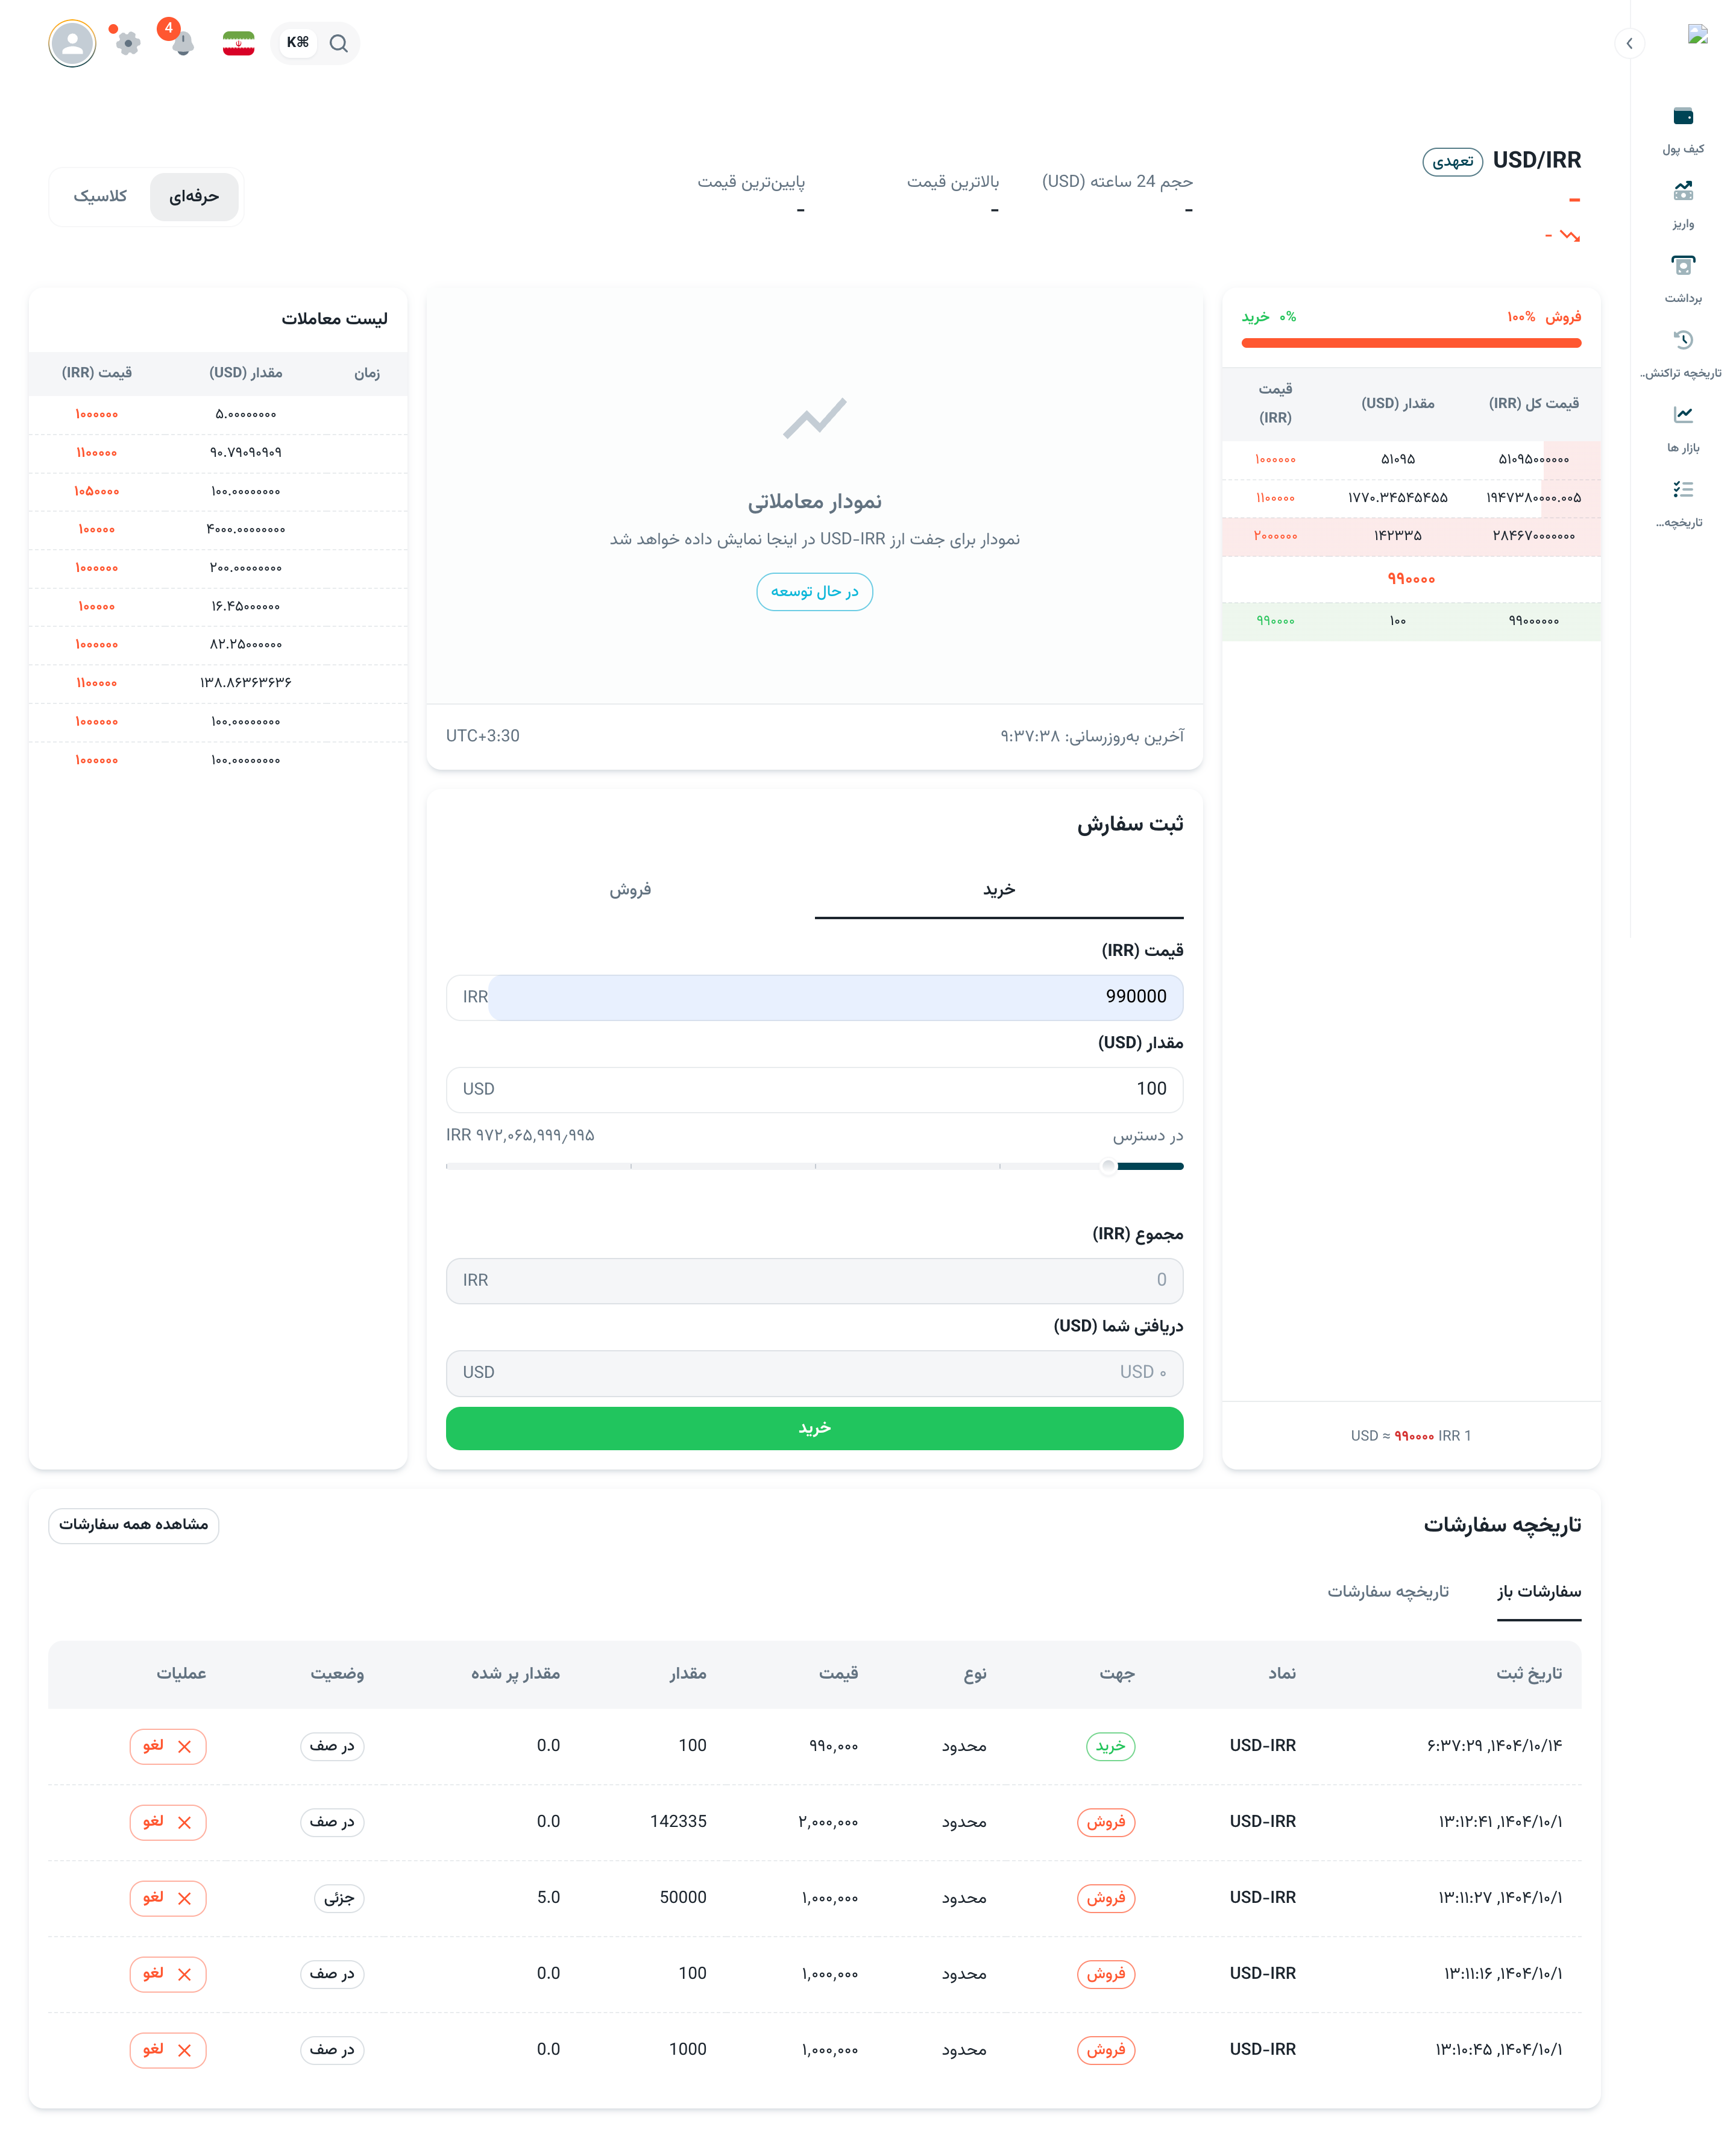Screen dimensions: 1736x2147
Task: Switch to classic (کلاسیک) view mode
Action: (100, 196)
